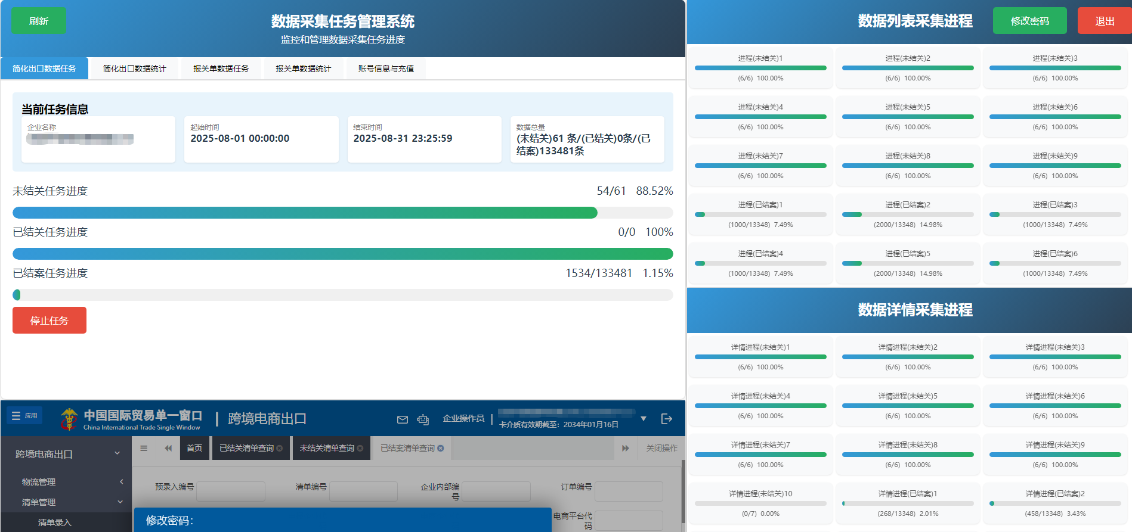Image resolution: width=1132 pixels, height=532 pixels.
Task: Expand the 物流管理 sidebar section
Action: tap(121, 481)
